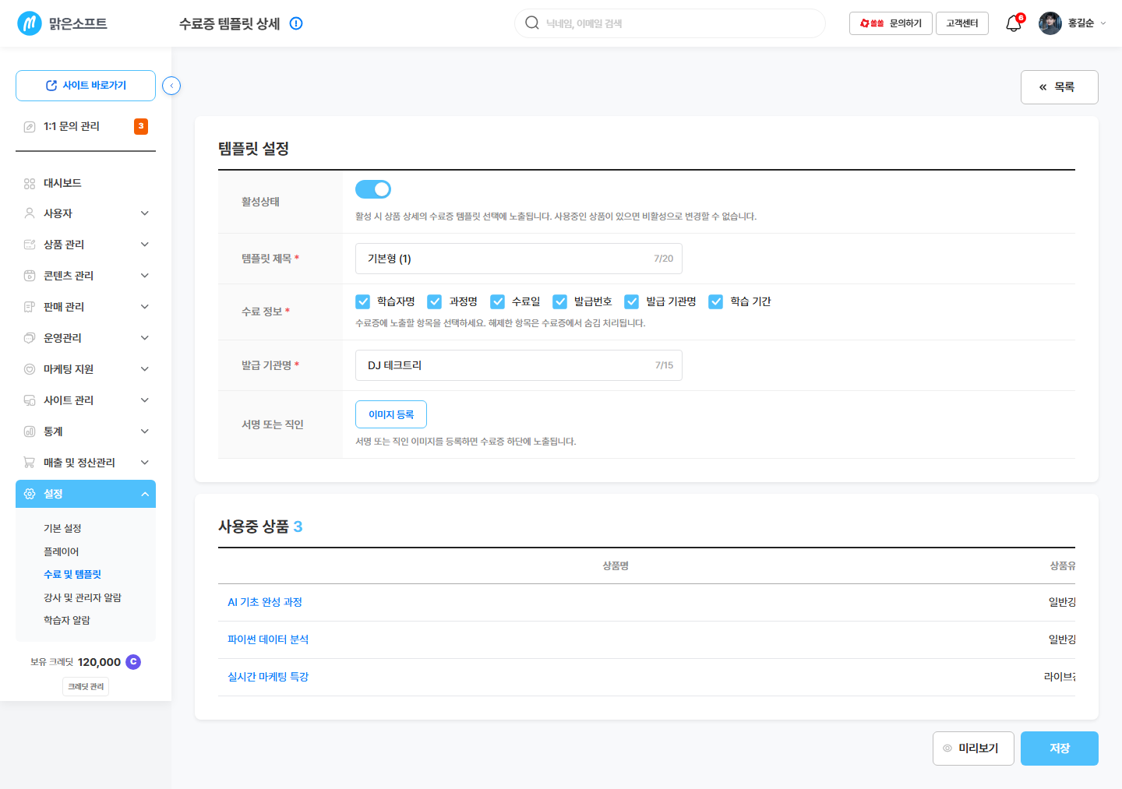Click the 상품 관리 icon
Screen dimensions: 1122x789
click(30, 245)
